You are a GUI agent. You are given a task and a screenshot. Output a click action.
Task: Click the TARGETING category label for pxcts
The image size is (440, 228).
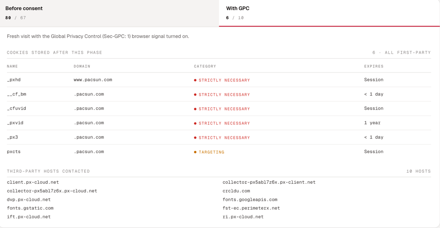click(209, 152)
